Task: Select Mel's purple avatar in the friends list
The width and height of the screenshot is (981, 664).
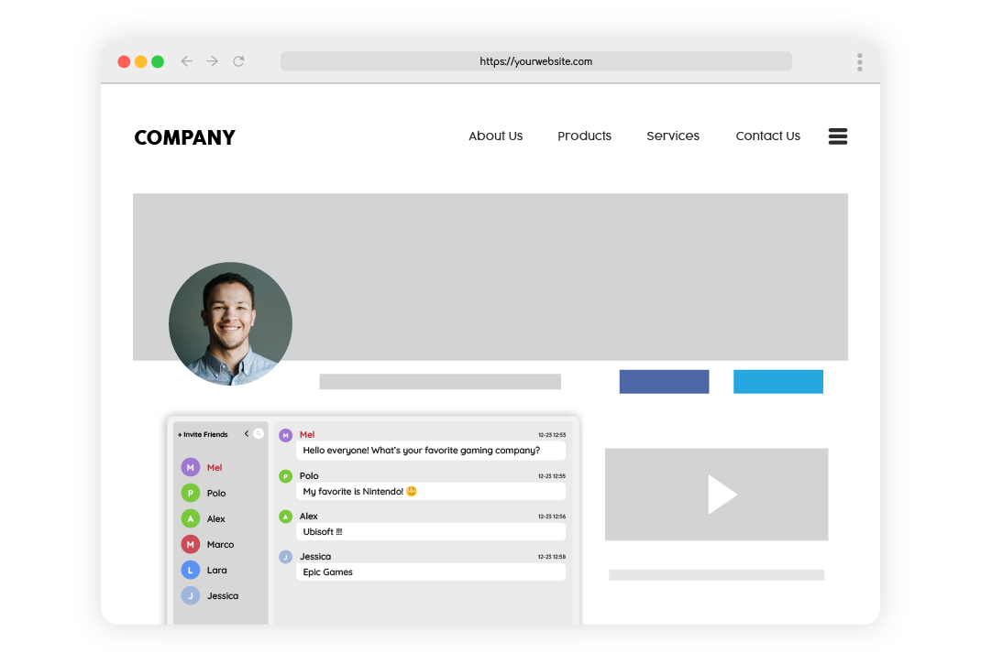Action: pyautogui.click(x=190, y=467)
